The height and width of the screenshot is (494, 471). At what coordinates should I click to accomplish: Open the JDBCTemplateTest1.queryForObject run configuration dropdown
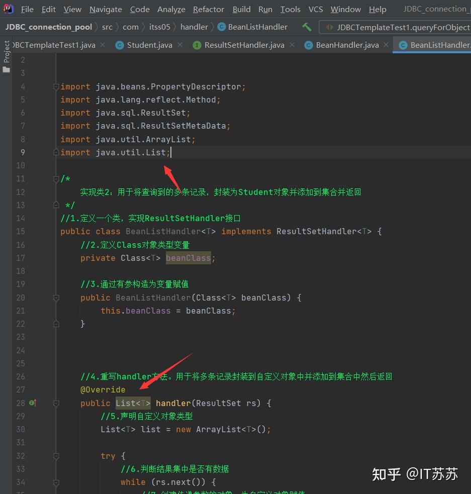[397, 27]
